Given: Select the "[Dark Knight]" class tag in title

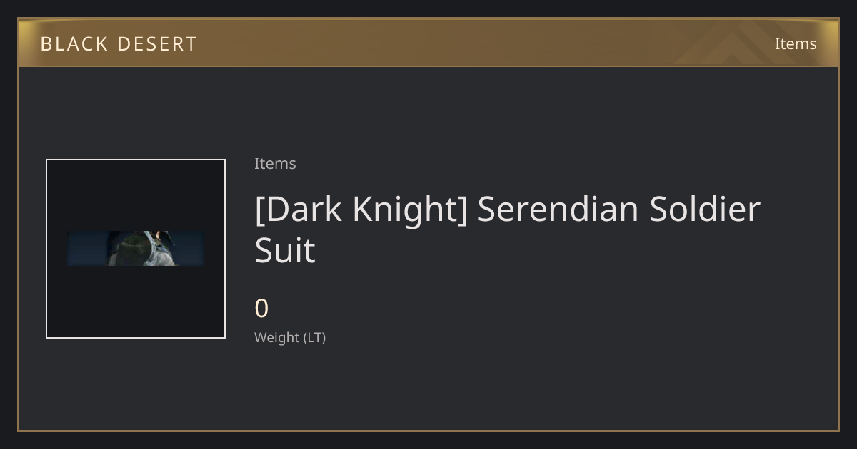Looking at the screenshot, I should [x=361, y=210].
